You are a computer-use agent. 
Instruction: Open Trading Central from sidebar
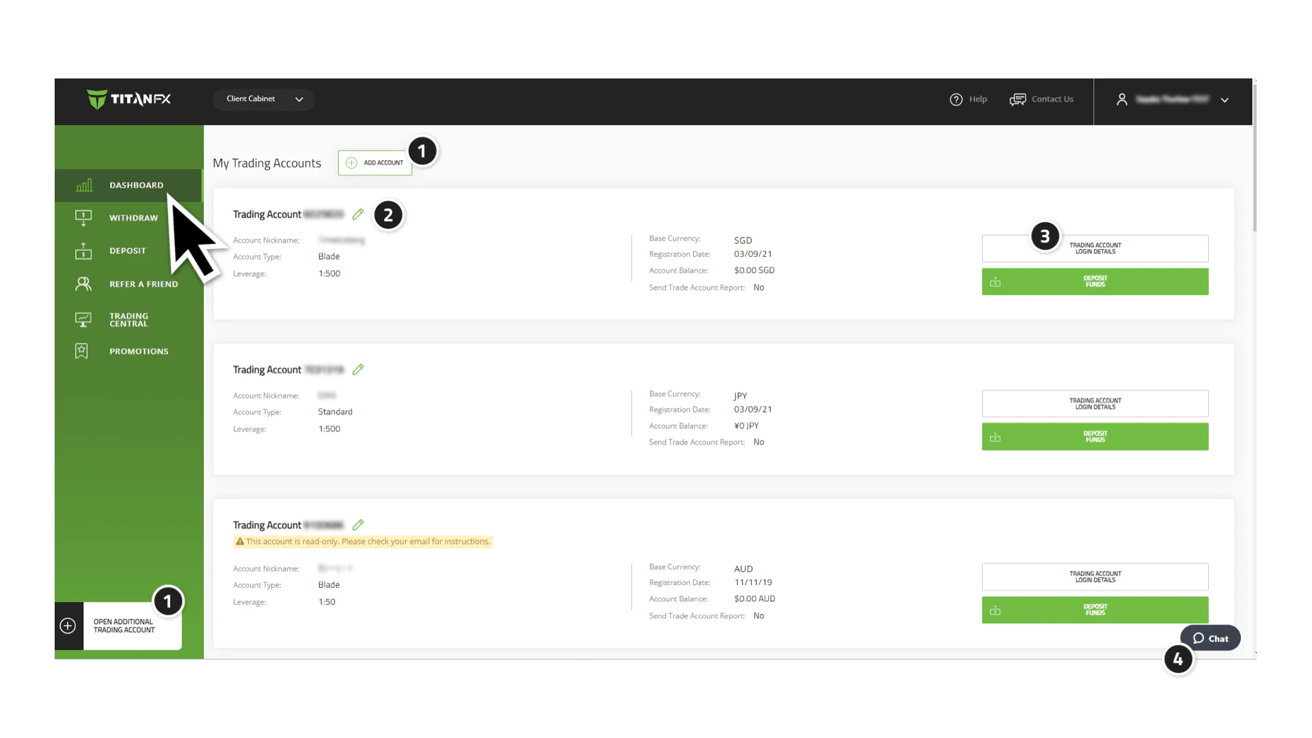128,320
